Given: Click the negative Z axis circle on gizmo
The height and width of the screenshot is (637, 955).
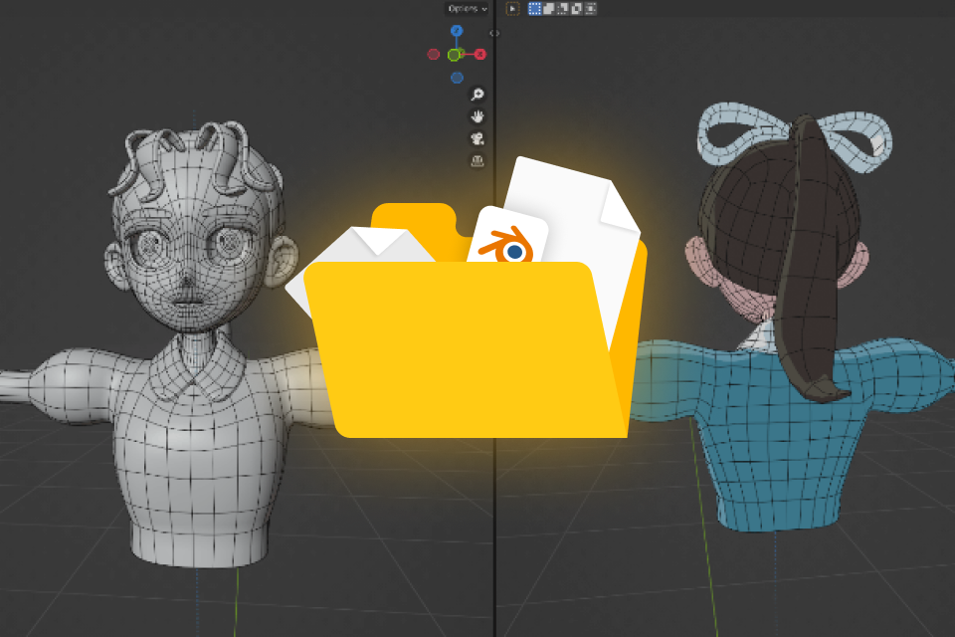Looking at the screenshot, I should [x=457, y=78].
